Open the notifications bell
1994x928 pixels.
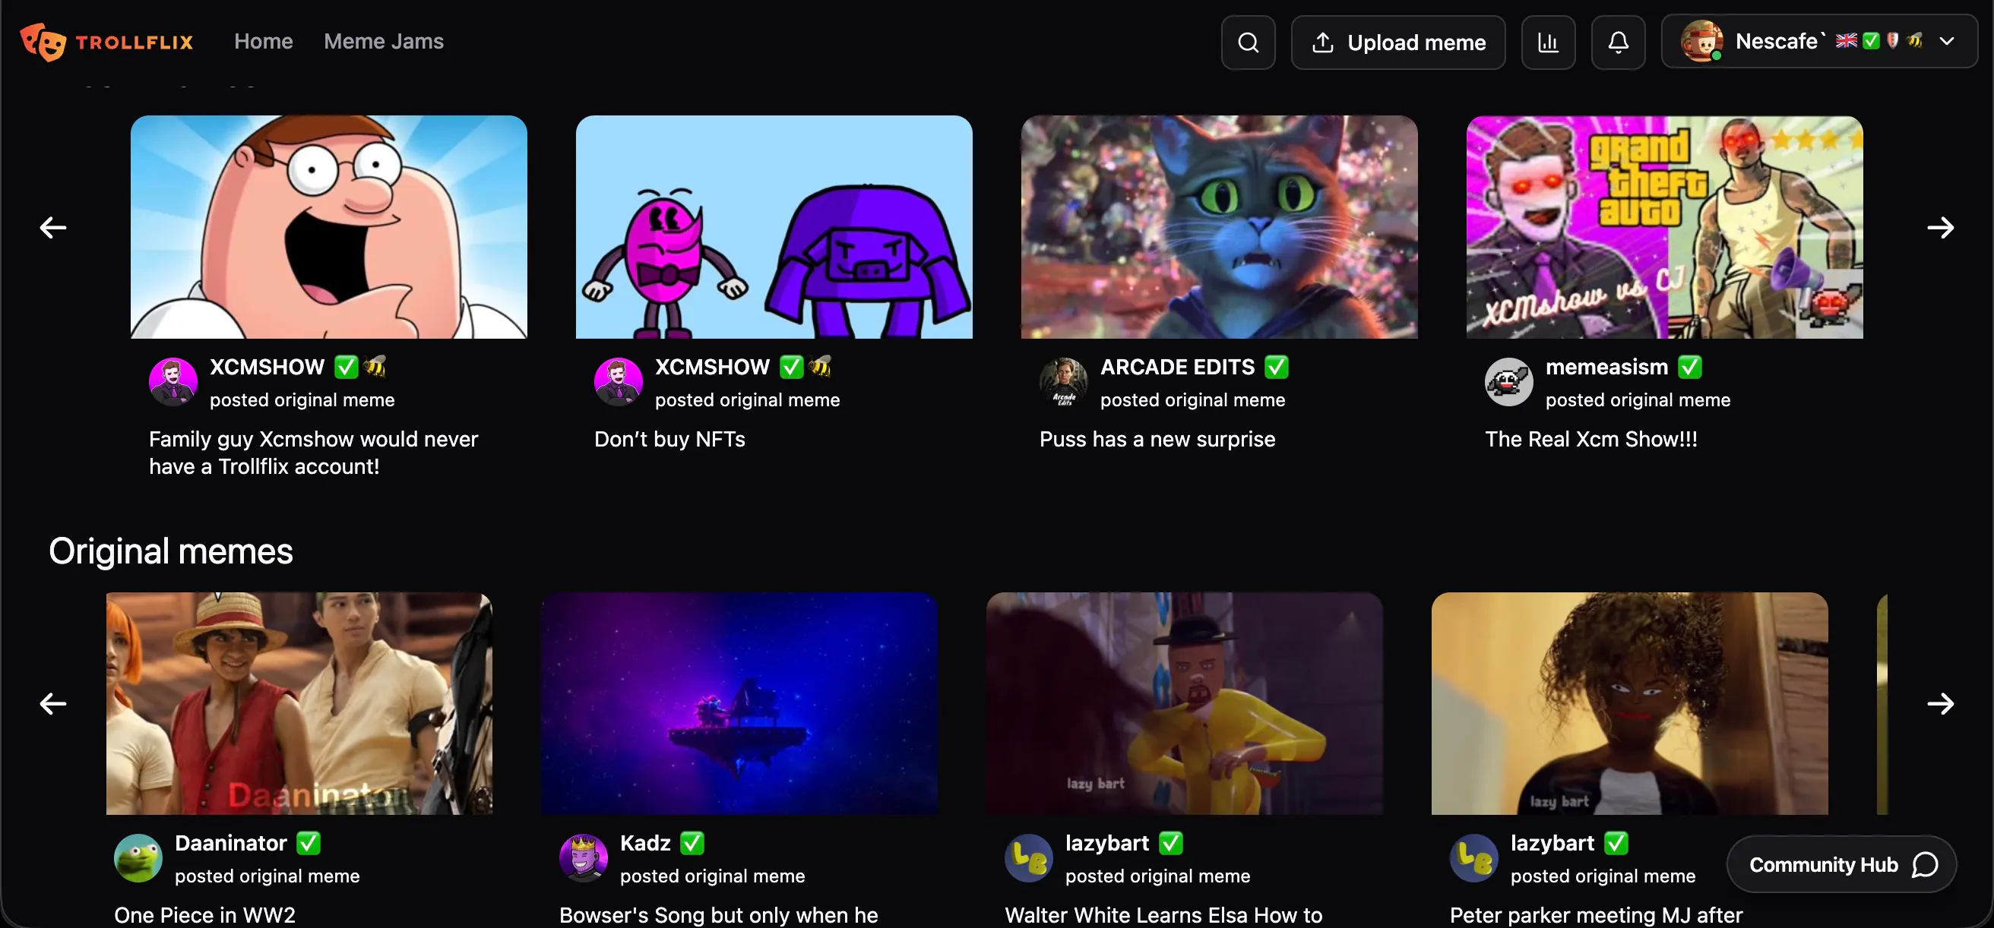pyautogui.click(x=1618, y=43)
